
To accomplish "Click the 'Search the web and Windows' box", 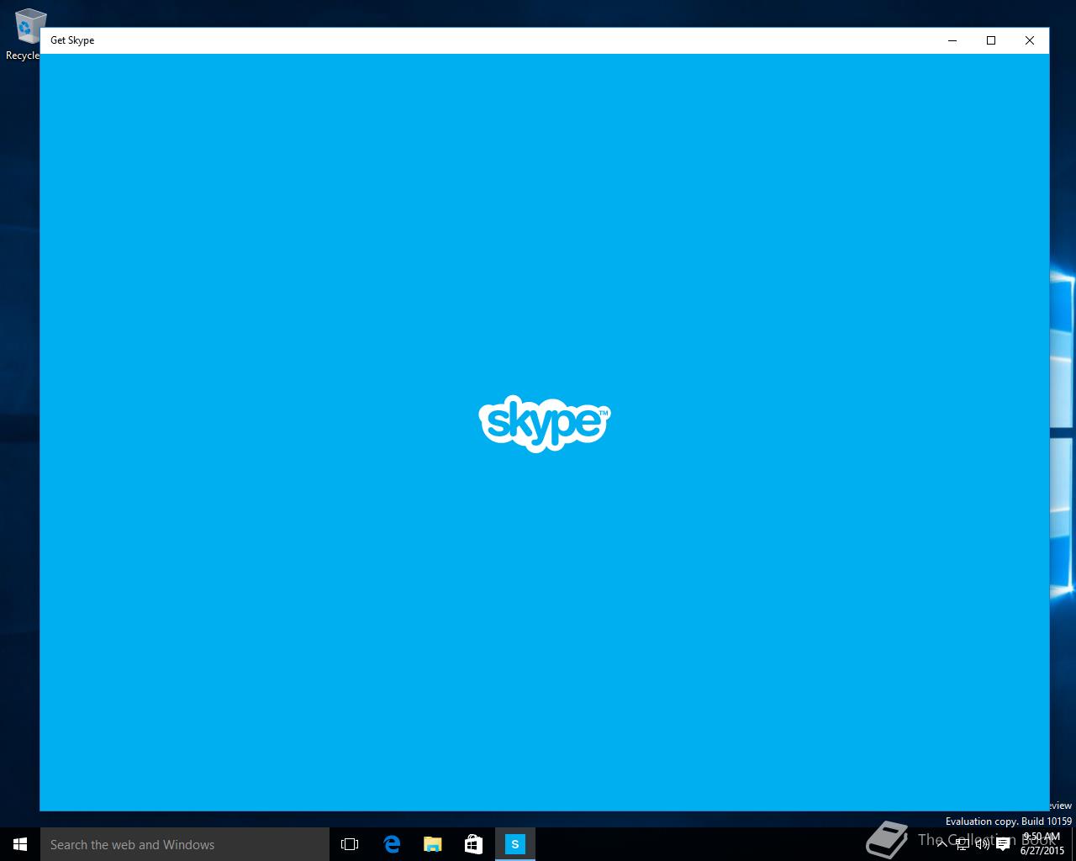I will coord(185,844).
